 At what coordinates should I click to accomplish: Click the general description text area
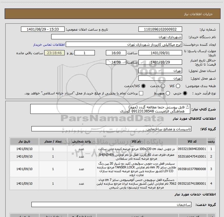point(110,109)
